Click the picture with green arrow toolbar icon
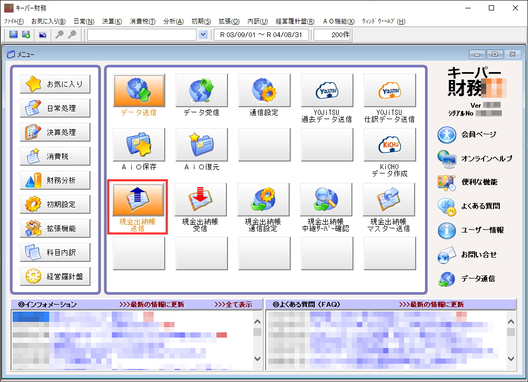This screenshot has width=528, height=382. pyautogui.click(x=26, y=34)
